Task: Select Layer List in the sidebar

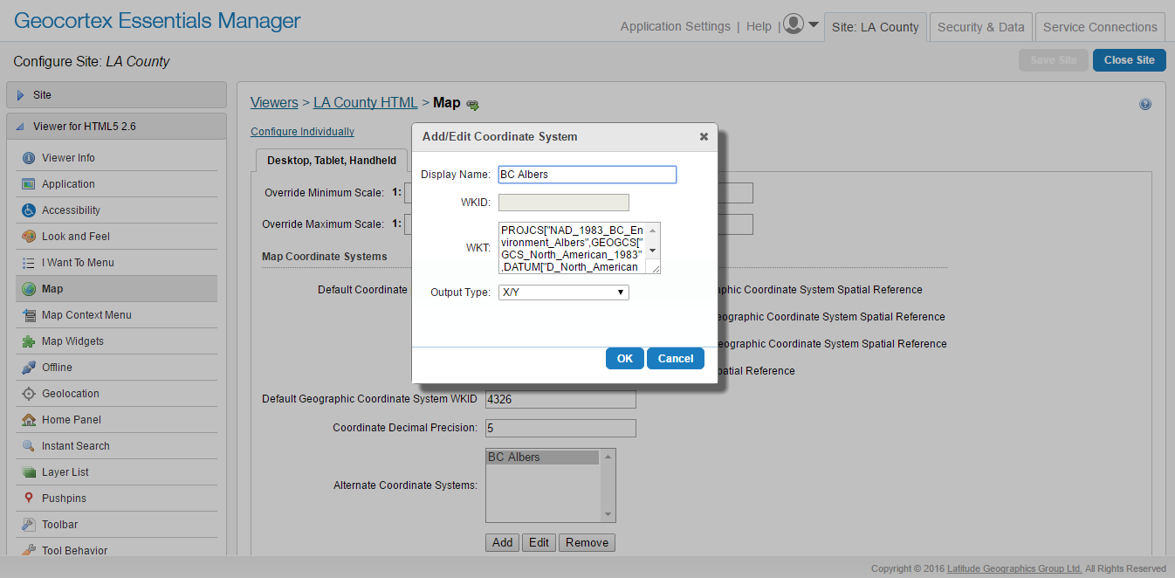Action: coord(116,472)
